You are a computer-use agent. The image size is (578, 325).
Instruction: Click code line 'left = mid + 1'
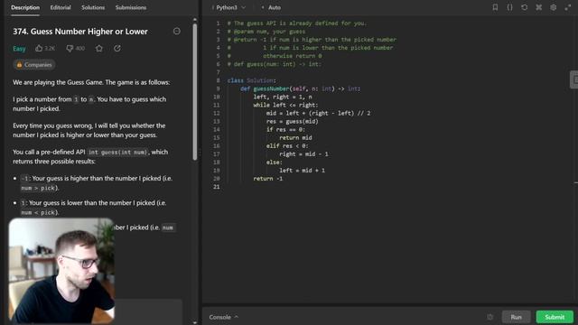pyautogui.click(x=302, y=171)
